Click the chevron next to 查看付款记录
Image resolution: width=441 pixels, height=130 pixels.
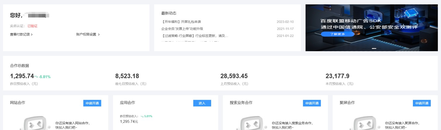(32, 35)
